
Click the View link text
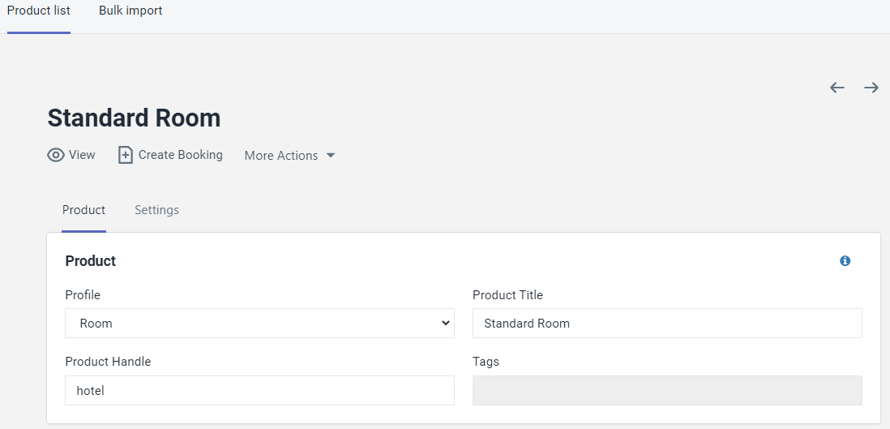(x=83, y=155)
